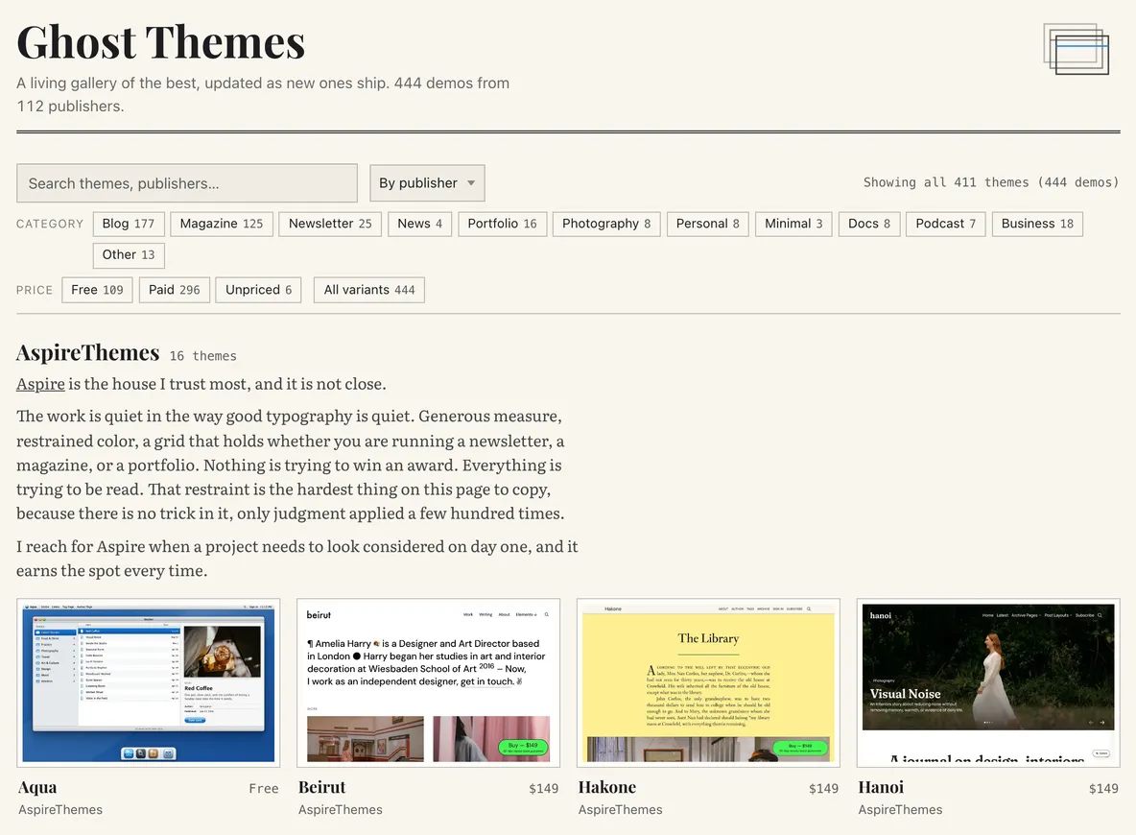Filter by News category
The image size is (1136, 835).
(419, 224)
